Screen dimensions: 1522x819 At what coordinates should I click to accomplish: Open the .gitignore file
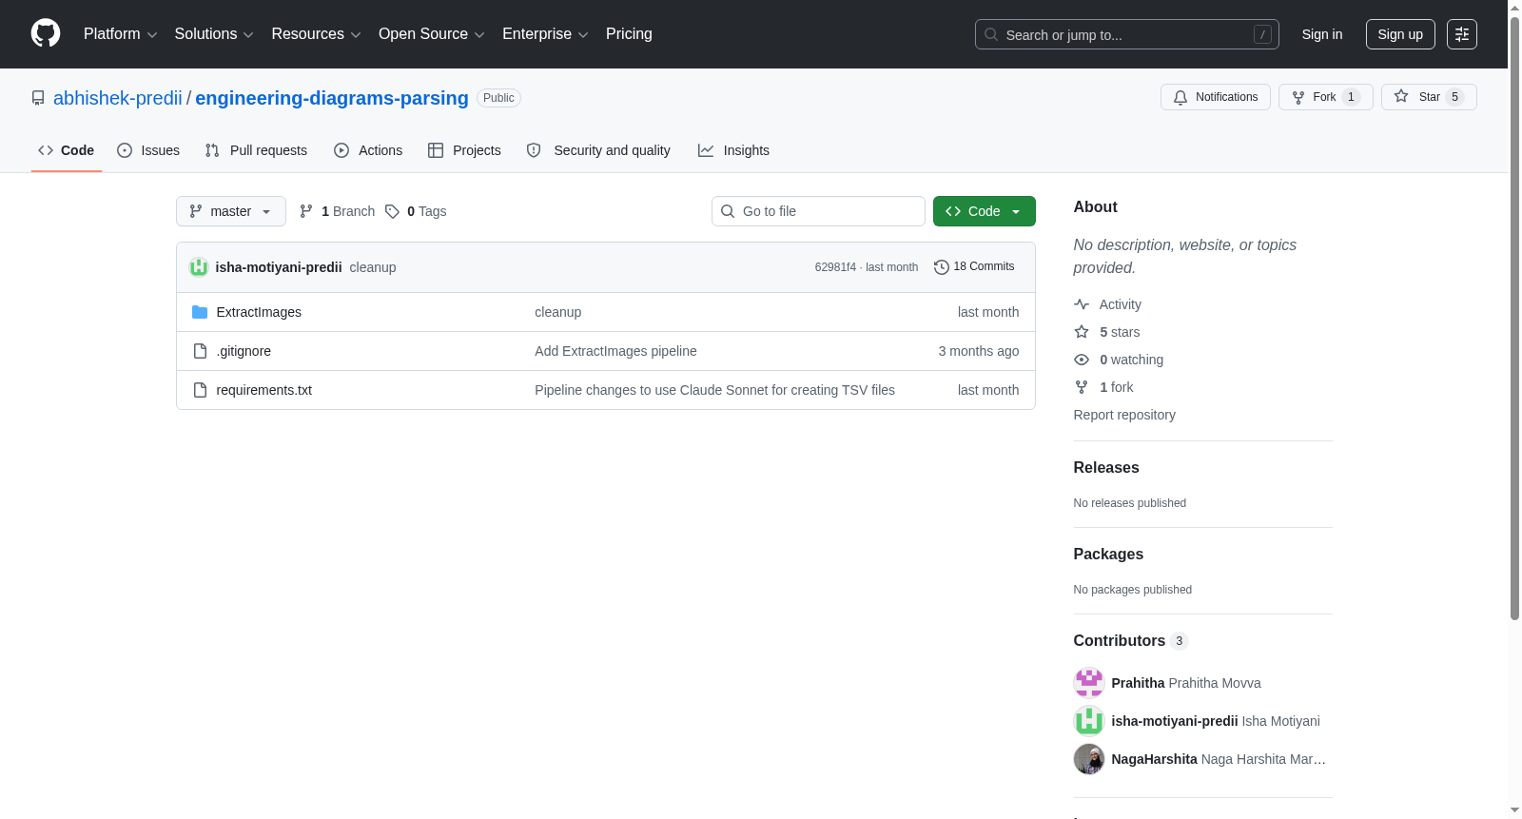click(x=244, y=351)
